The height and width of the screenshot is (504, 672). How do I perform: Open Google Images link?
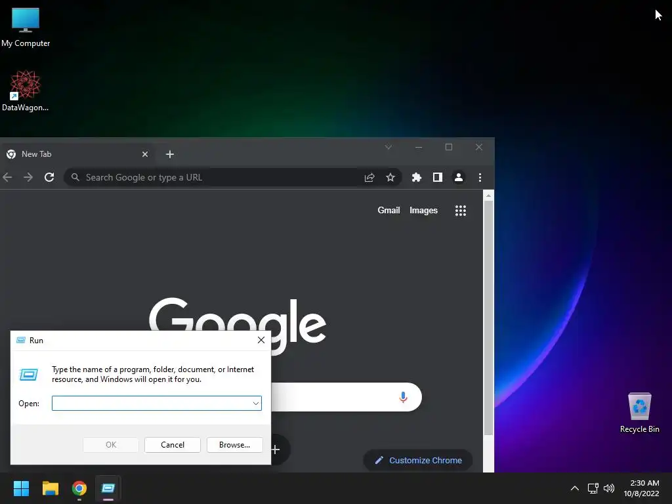pos(423,211)
